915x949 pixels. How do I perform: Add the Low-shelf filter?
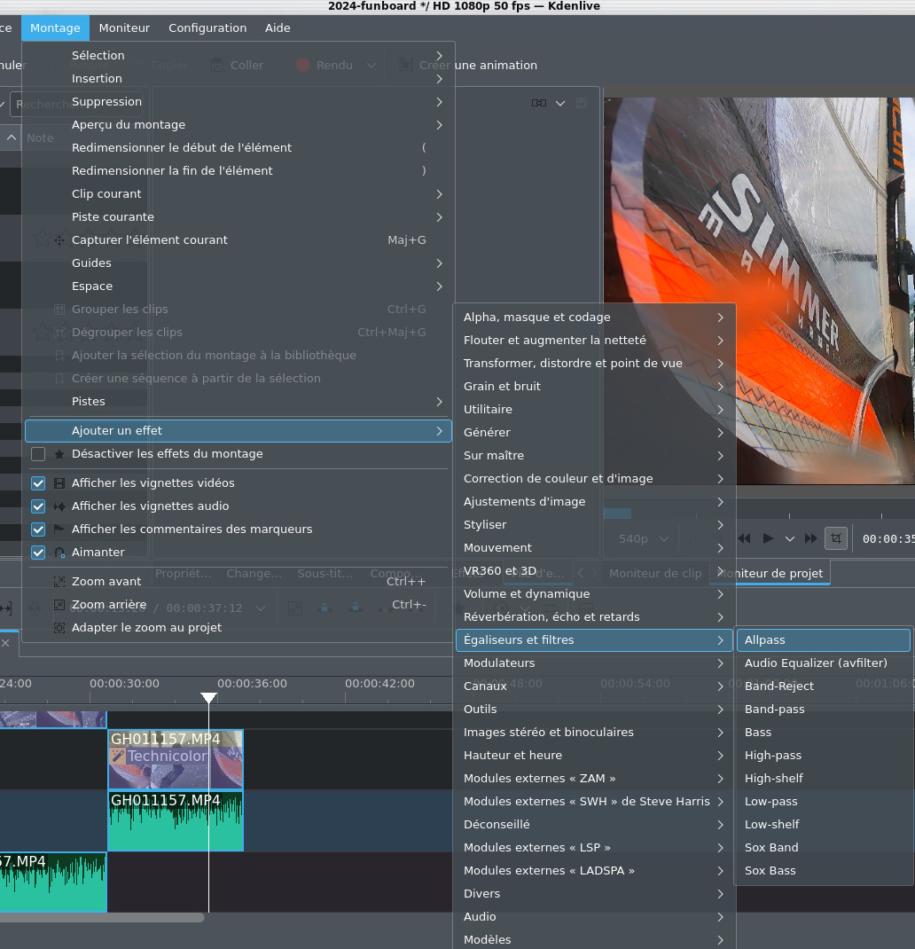824,824
